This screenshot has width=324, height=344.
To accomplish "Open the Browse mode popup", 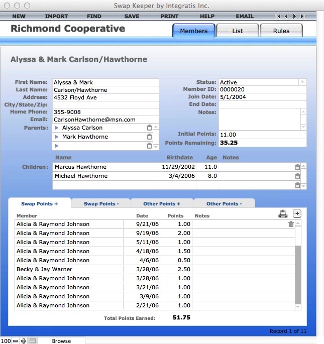I will pyautogui.click(x=61, y=341).
